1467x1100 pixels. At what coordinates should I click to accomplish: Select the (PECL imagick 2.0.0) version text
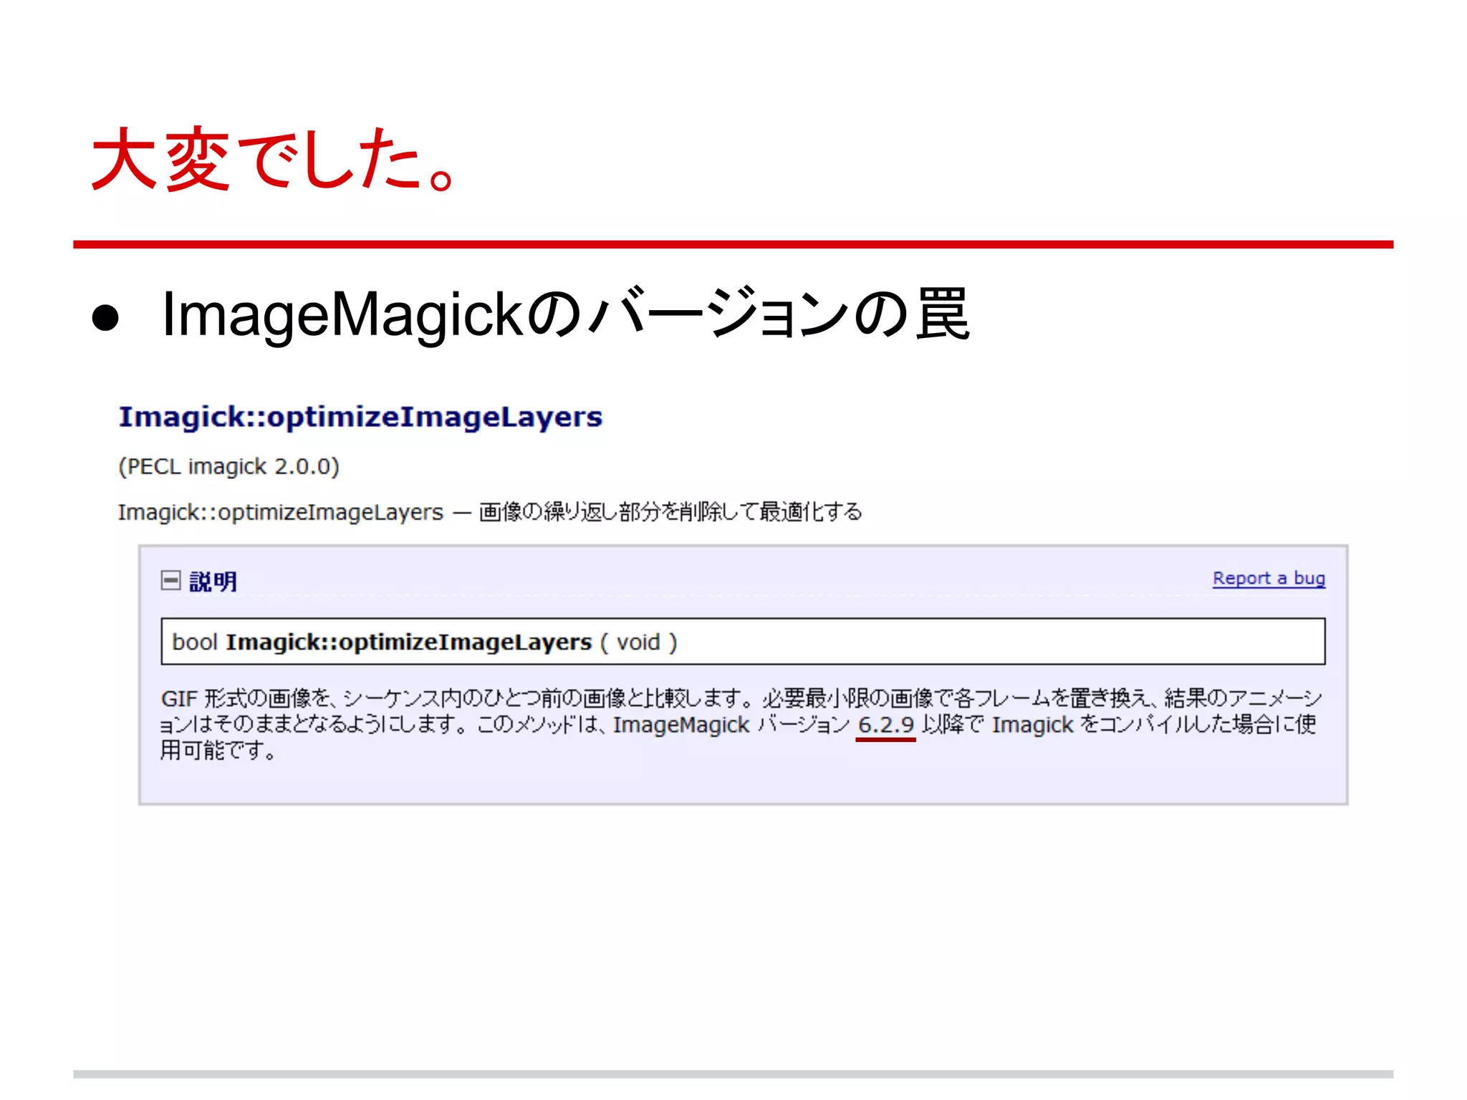tap(229, 467)
